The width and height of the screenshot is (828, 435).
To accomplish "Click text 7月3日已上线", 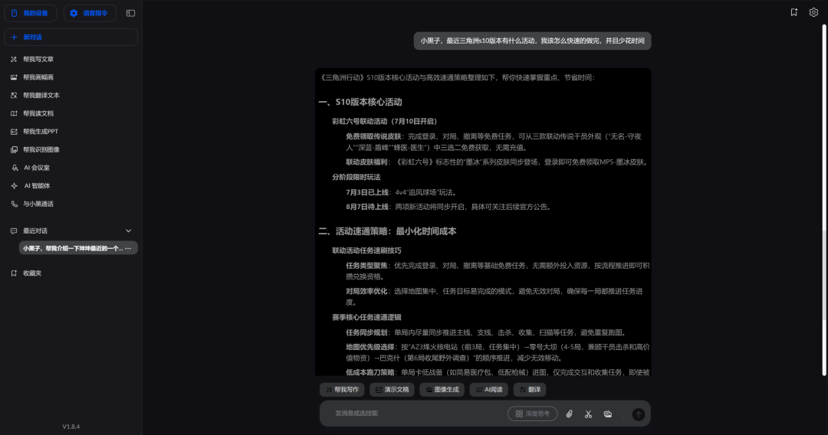I will (367, 192).
